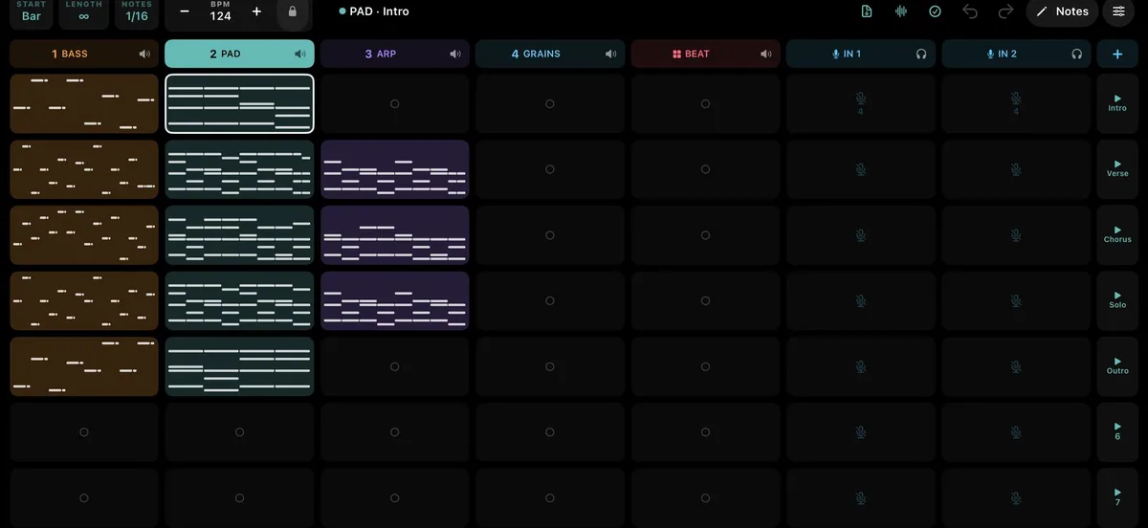Select the IN 2 input track header

click(1016, 54)
